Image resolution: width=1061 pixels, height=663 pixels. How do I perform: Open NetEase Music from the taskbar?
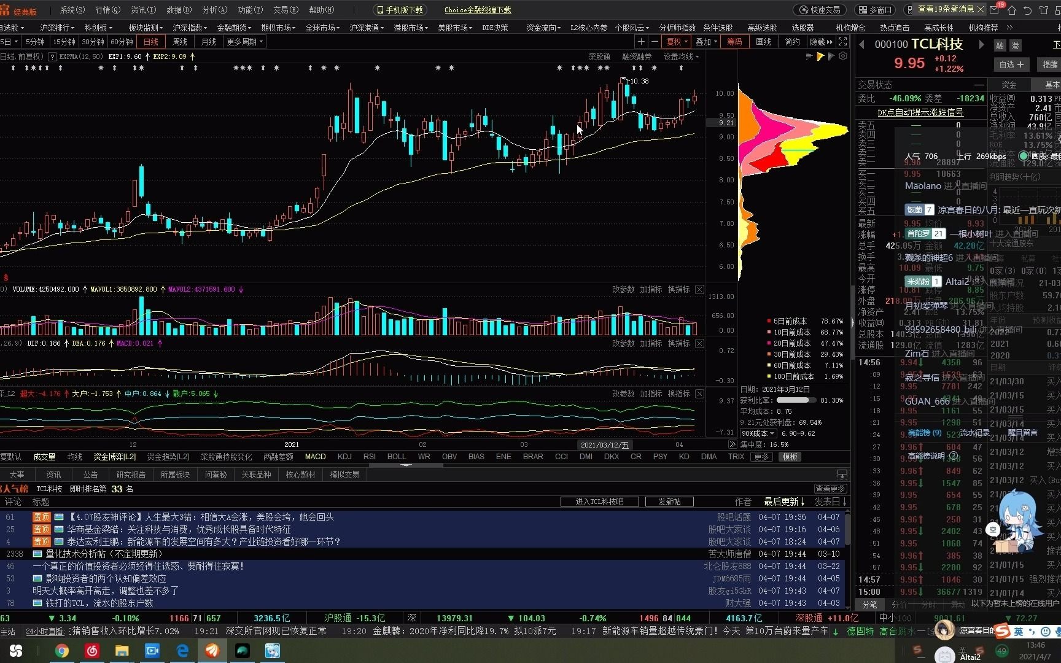[x=92, y=651]
